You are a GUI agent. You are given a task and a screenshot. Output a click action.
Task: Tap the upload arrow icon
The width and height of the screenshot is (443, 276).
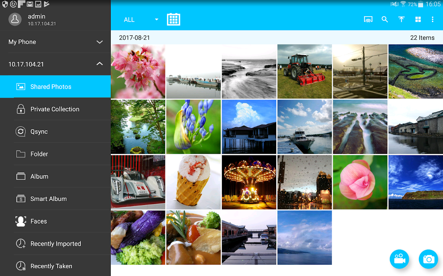(x=401, y=20)
